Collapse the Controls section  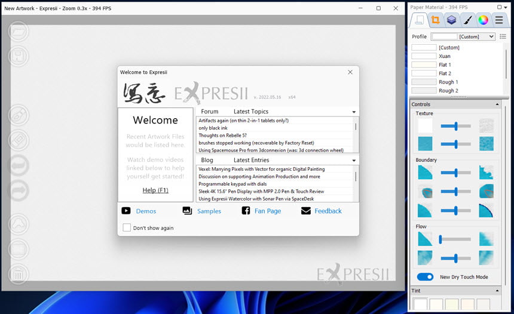point(497,104)
